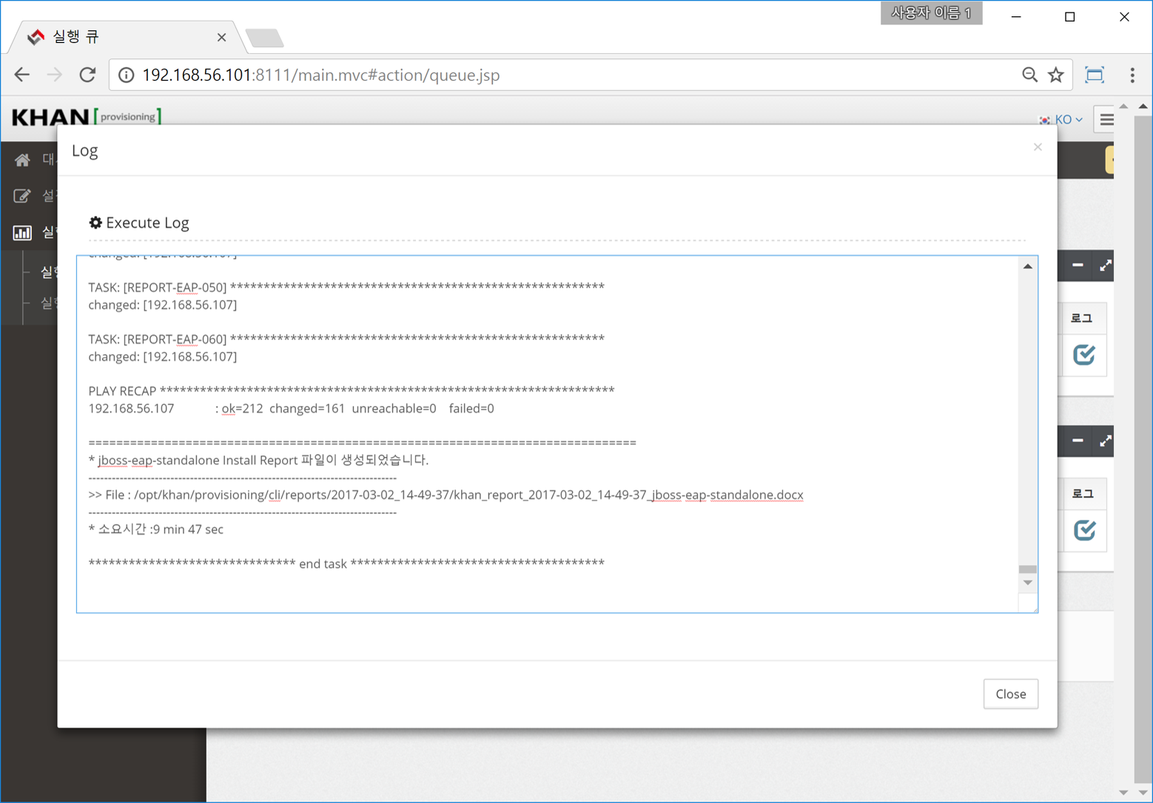The height and width of the screenshot is (803, 1153).
Task: Click the Close button in Log dialog
Action: coord(1010,694)
